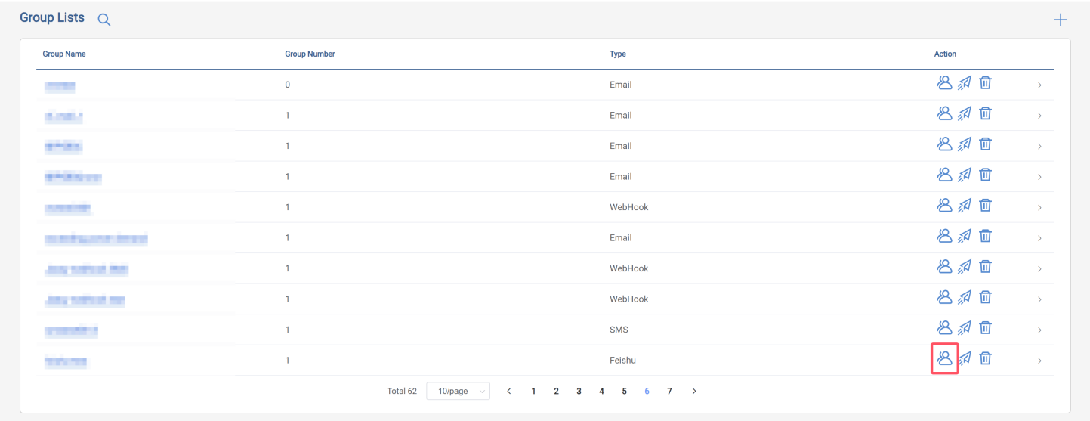Image resolution: width=1090 pixels, height=421 pixels.
Task: Open members icon for the Feishu group
Action: 944,358
